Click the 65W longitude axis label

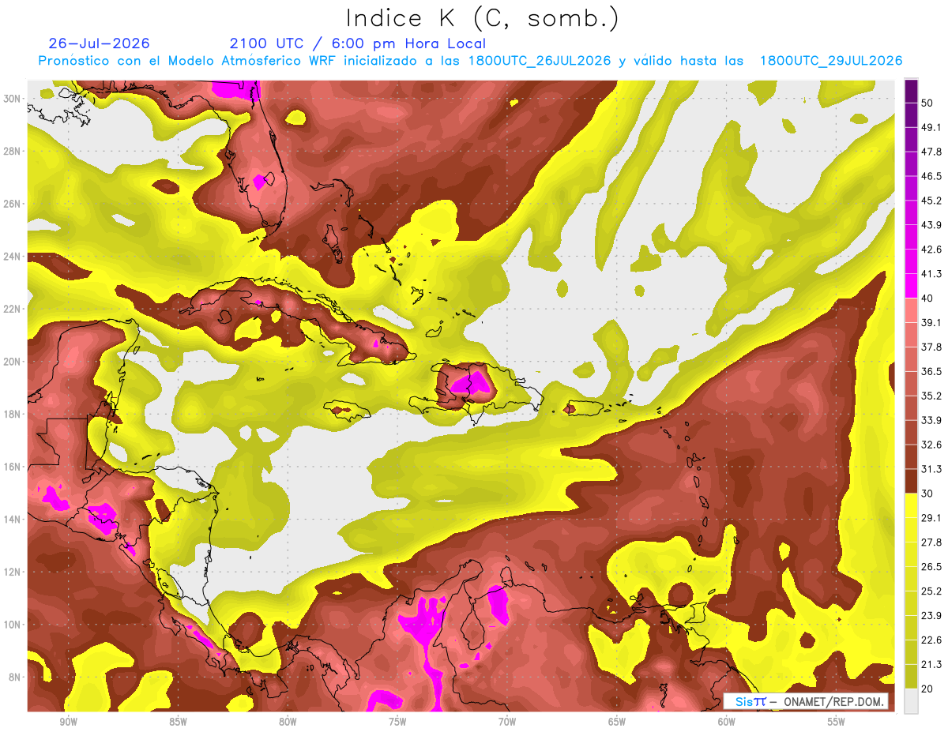pyautogui.click(x=617, y=722)
